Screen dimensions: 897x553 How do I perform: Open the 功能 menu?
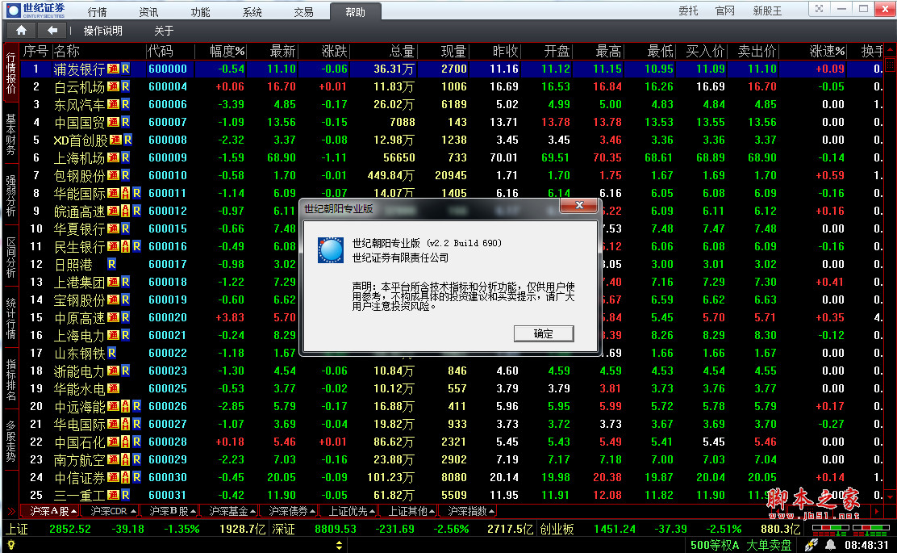(200, 12)
